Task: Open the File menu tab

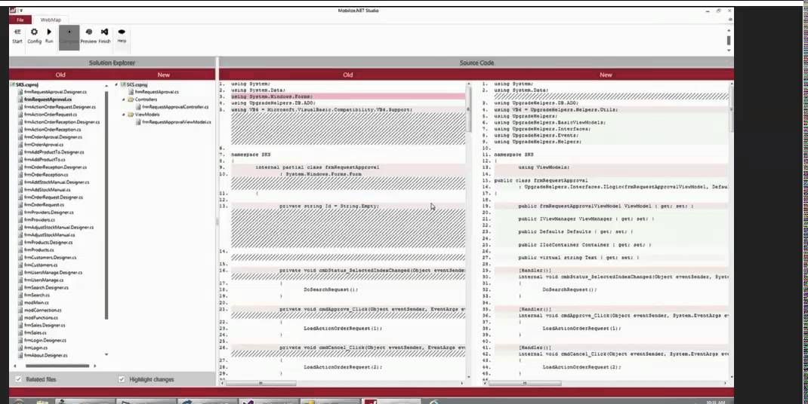Action: pyautogui.click(x=20, y=20)
